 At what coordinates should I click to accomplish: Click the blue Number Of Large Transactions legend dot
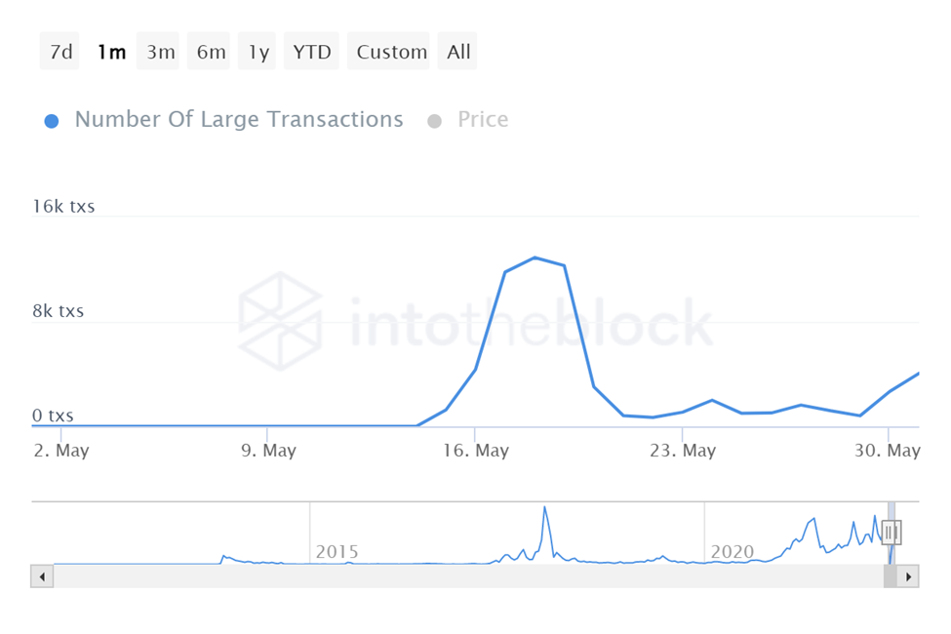click(53, 121)
